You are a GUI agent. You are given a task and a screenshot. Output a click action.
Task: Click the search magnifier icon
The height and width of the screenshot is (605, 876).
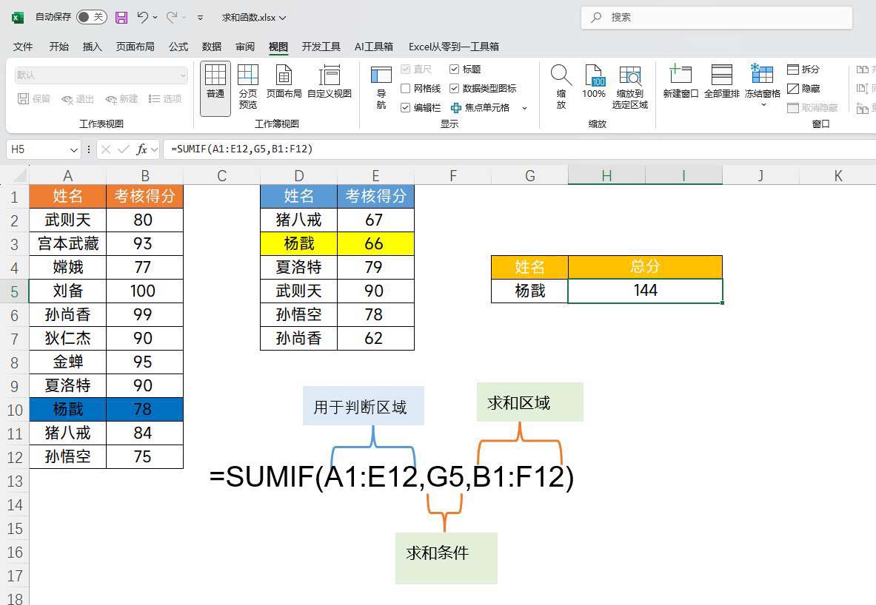tap(597, 17)
